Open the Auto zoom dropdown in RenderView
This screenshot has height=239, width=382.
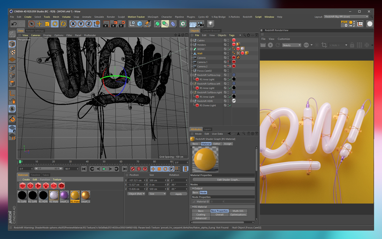tap(338, 45)
